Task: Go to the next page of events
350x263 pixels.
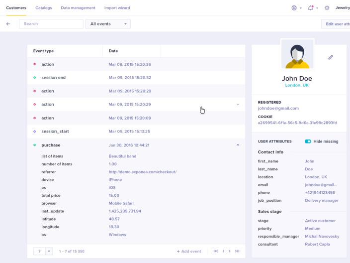Action: tap(230, 251)
